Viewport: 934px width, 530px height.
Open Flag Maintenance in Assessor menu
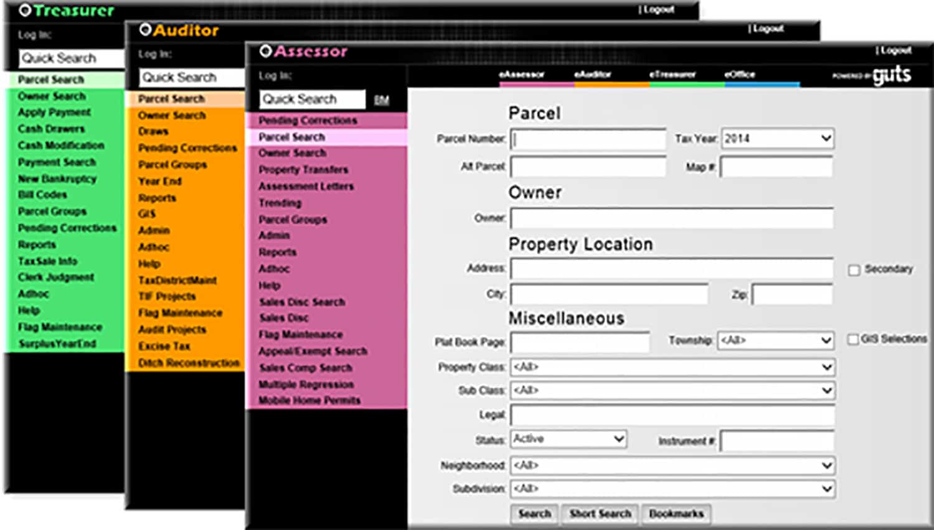[300, 335]
